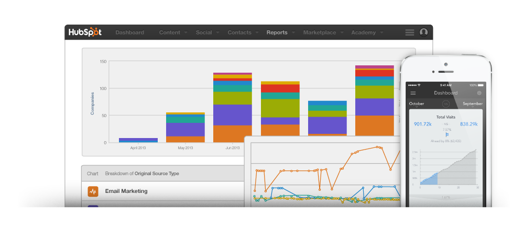Tap the settings gear in phone Dashboard header

click(479, 93)
